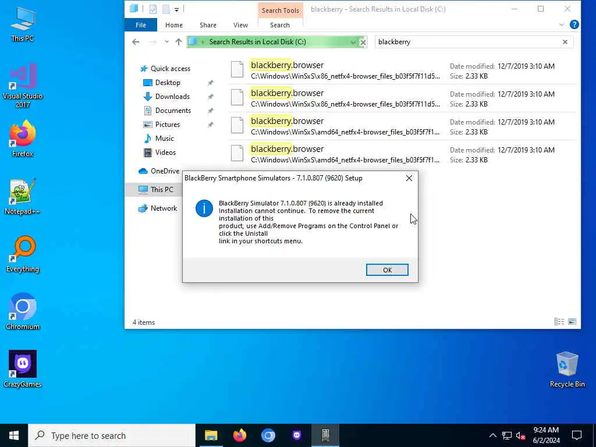Switch to the View ribbon tab
The width and height of the screenshot is (596, 447).
240,25
